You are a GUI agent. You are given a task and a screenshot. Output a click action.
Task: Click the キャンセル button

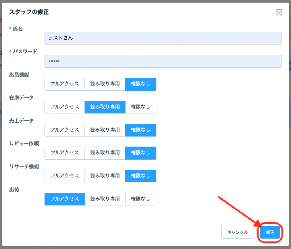point(238,233)
